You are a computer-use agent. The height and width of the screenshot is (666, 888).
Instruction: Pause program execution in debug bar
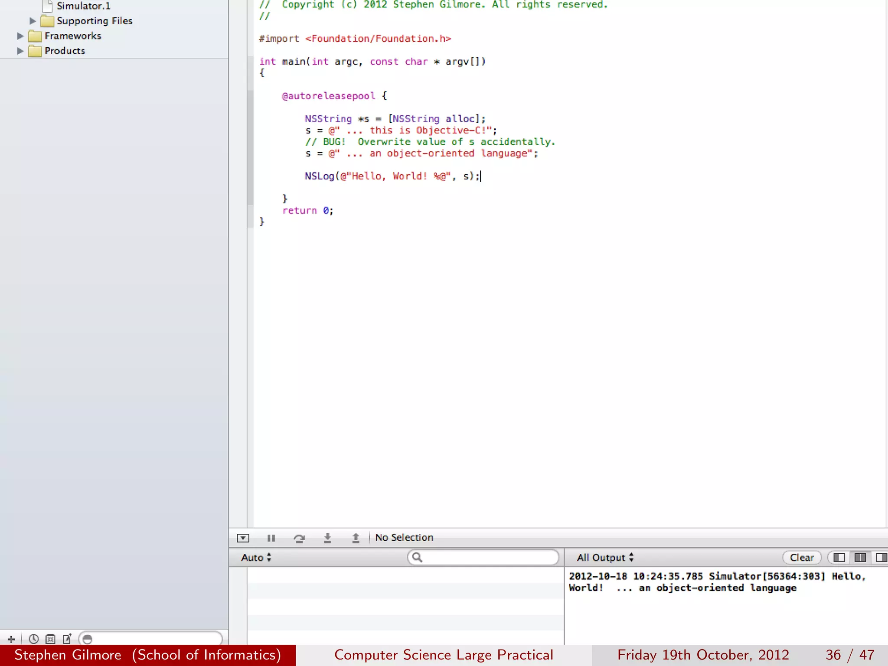point(271,538)
